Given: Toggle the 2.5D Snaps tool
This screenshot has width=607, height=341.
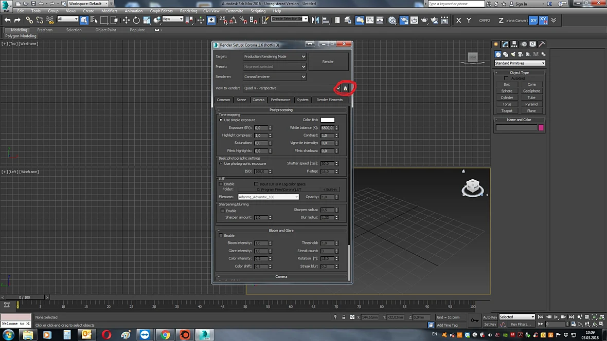Looking at the screenshot, I should click(x=223, y=20).
